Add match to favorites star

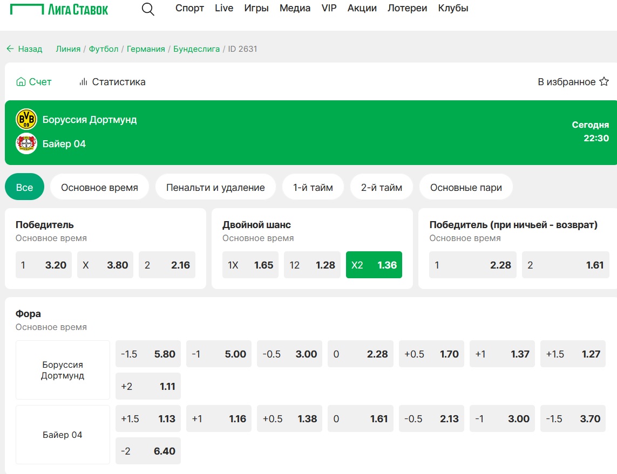tap(604, 82)
